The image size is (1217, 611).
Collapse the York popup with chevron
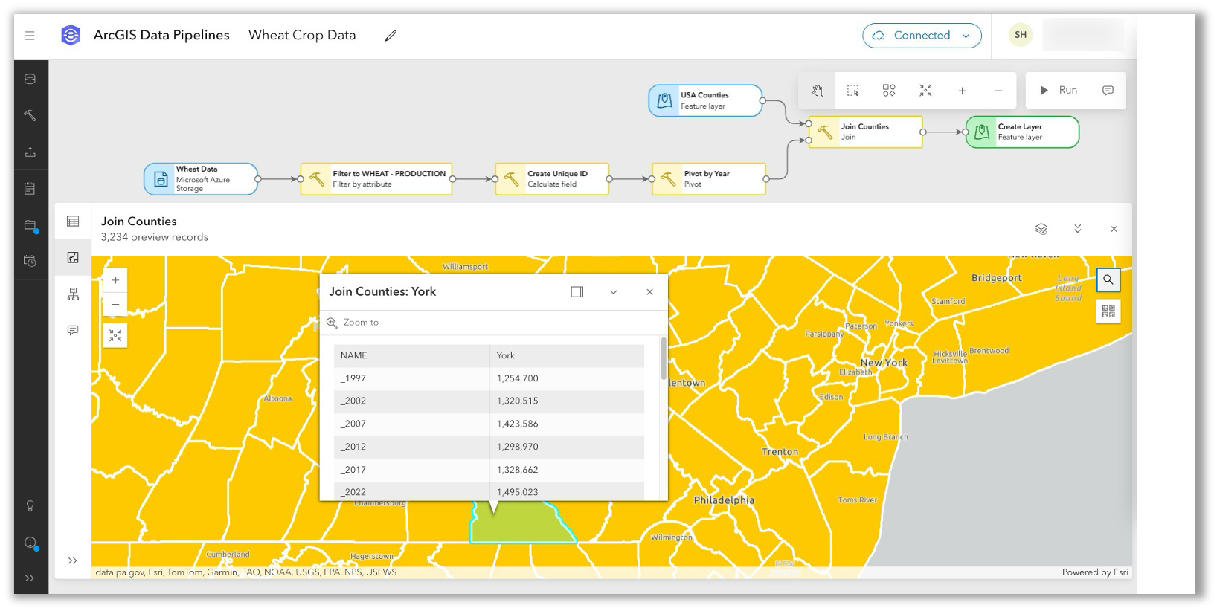(x=613, y=292)
